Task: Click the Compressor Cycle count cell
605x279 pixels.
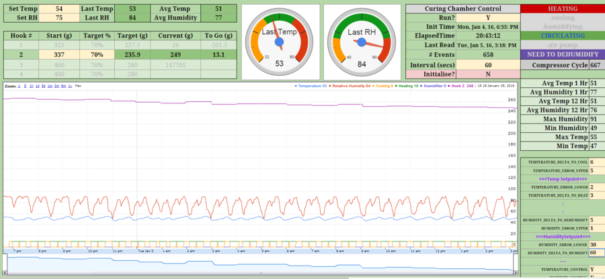Action: (x=595, y=65)
